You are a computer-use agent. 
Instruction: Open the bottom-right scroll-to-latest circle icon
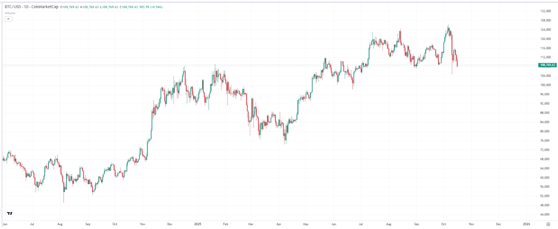coord(548,223)
